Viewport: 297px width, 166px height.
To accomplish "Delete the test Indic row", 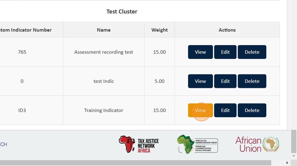I will coord(252,81).
